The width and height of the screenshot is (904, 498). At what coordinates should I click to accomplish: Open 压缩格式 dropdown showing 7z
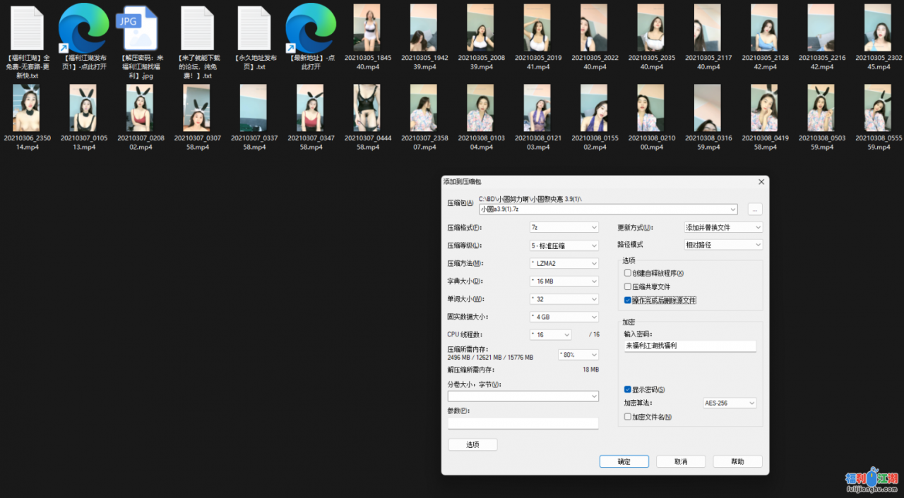coord(564,228)
